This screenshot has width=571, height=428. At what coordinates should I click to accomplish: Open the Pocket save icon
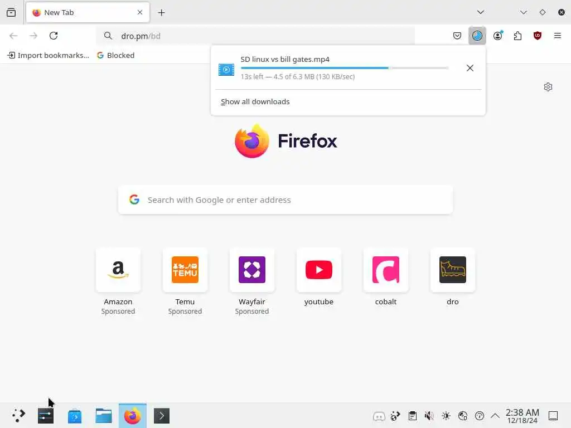click(457, 36)
